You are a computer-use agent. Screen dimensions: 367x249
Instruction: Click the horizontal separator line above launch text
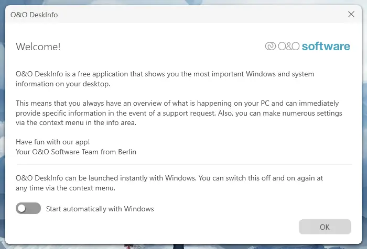pos(183,165)
